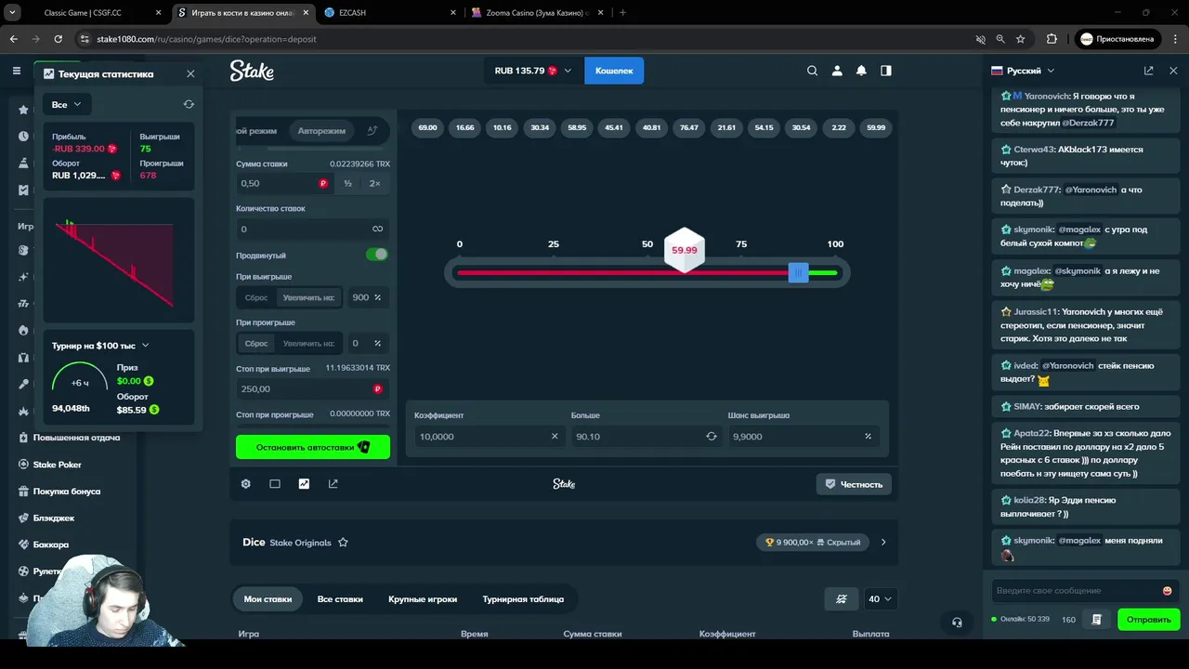Open the Блэкджек sidebar link
The height and width of the screenshot is (669, 1189).
[54, 518]
